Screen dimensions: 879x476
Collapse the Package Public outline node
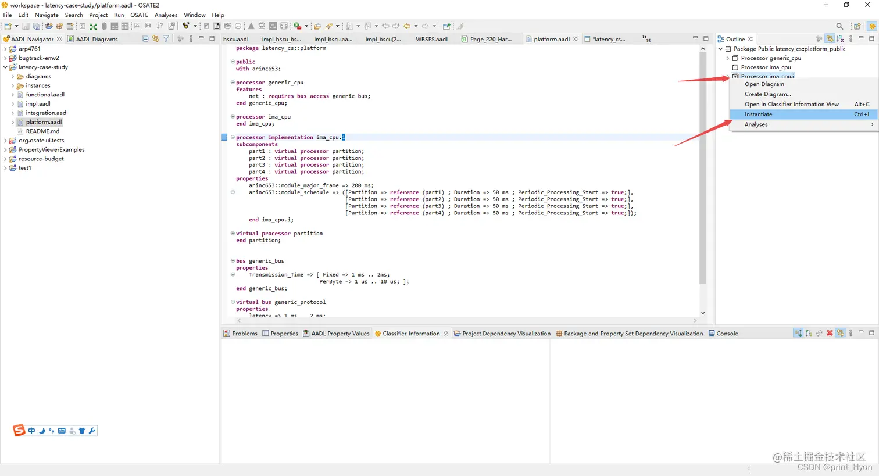click(720, 49)
